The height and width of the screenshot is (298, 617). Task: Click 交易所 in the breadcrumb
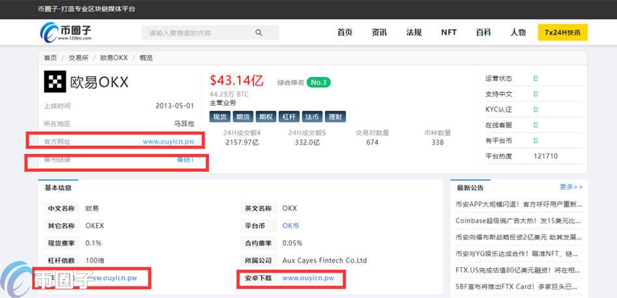tap(78, 57)
